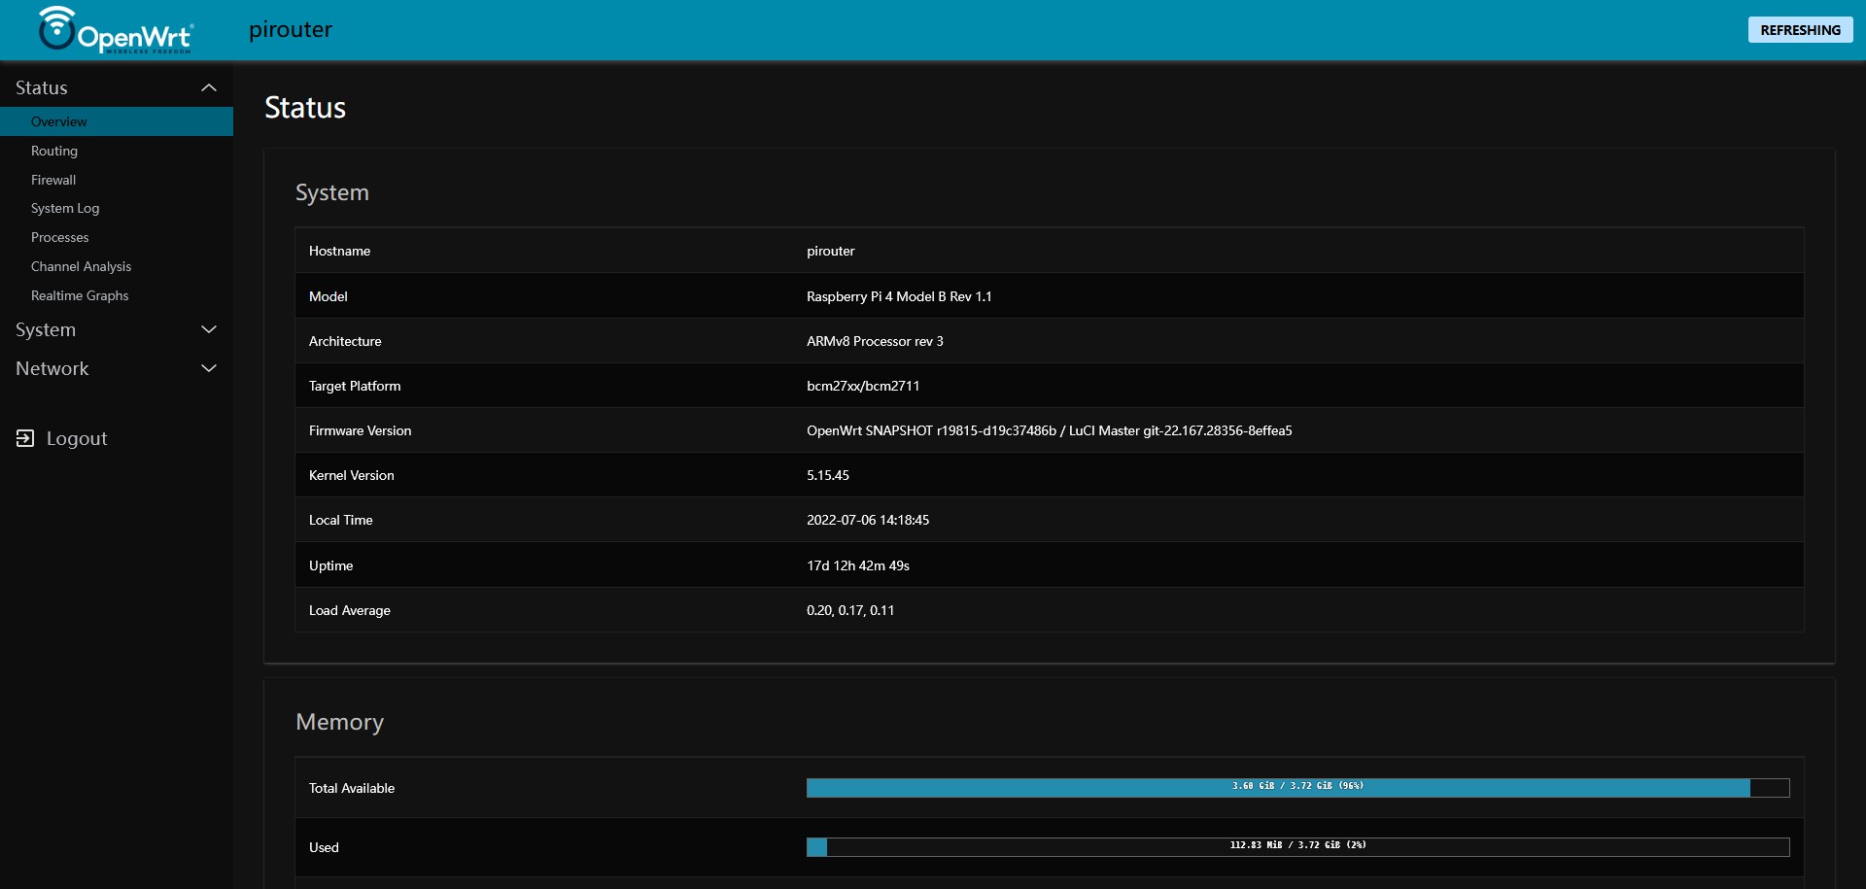Select the Hostname value pirouter

pyautogui.click(x=831, y=251)
